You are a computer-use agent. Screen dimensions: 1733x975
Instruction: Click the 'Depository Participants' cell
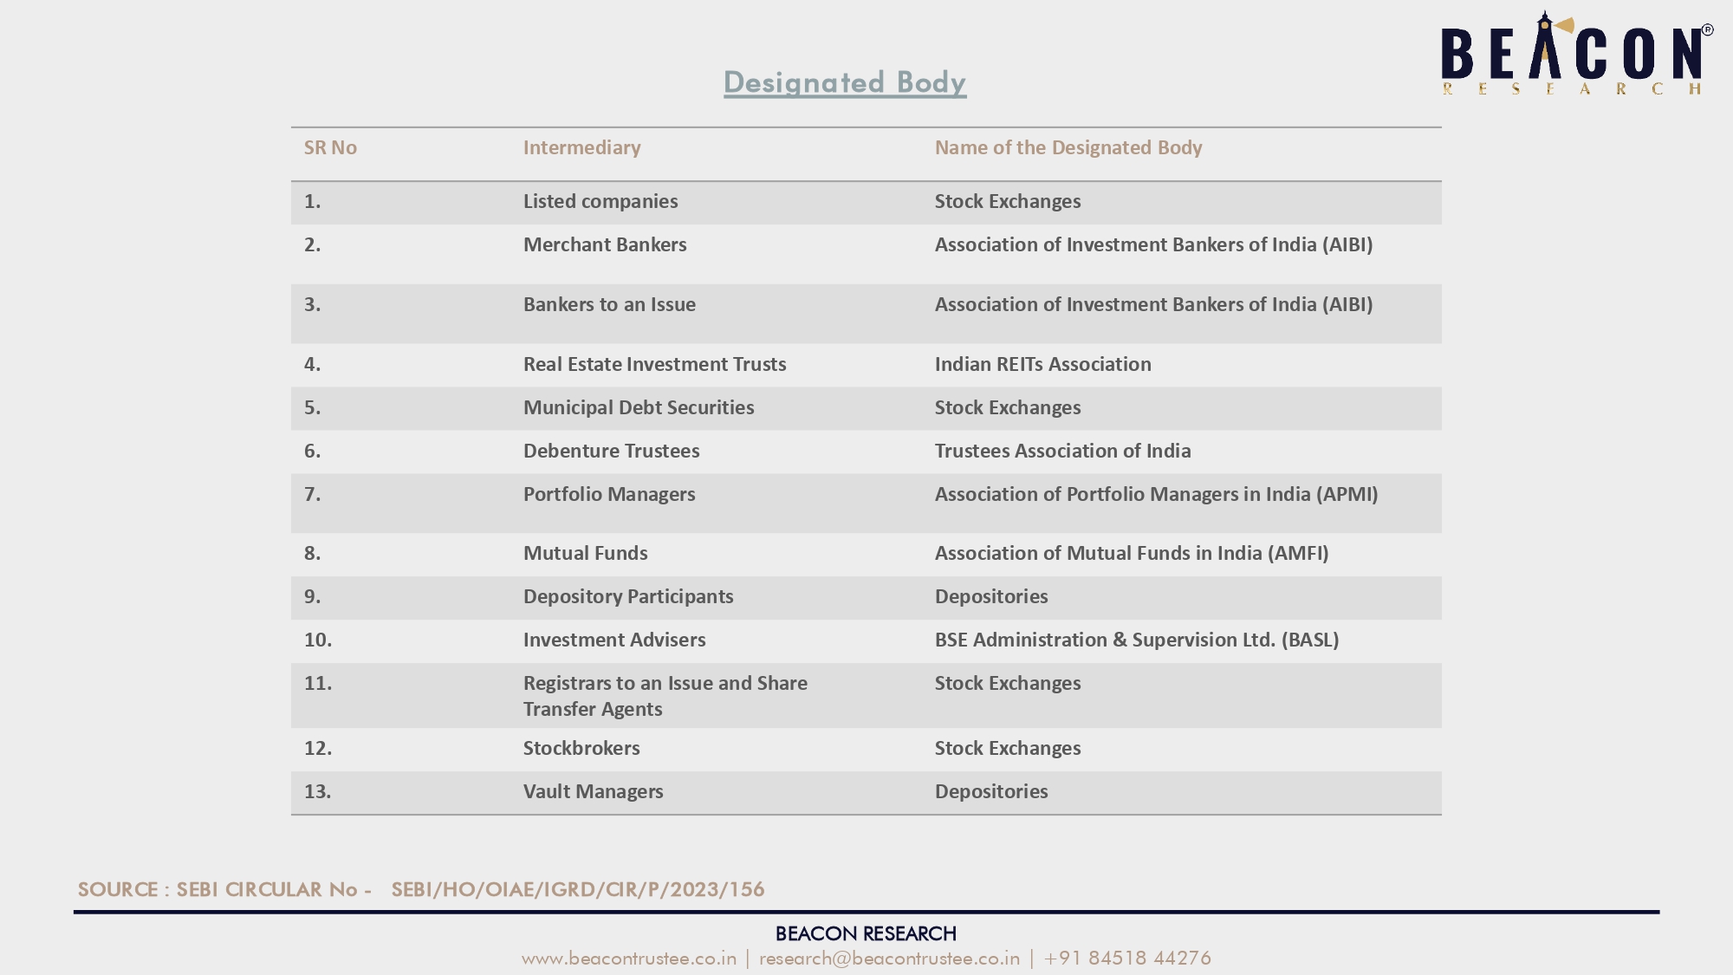(628, 596)
